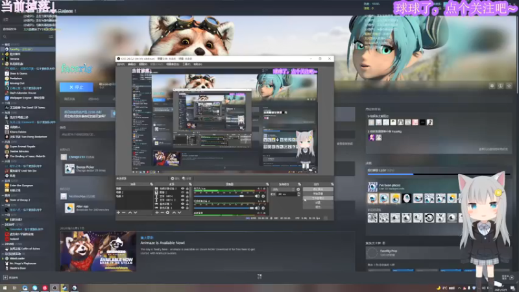
Task: Open FaceRig info icon in Steam
Action: 500,86
